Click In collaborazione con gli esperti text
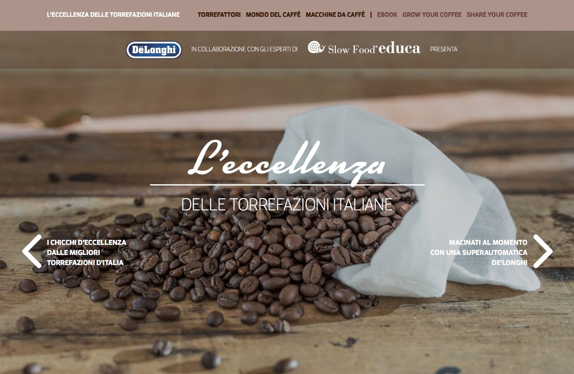This screenshot has width=574, height=374. tap(244, 49)
